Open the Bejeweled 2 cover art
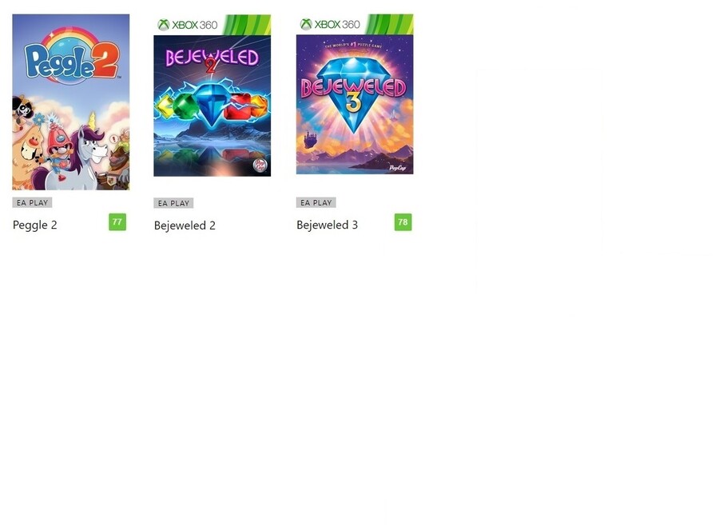719x531 pixels. click(x=213, y=95)
